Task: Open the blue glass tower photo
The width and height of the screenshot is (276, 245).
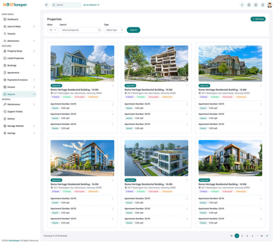Action: click(82, 158)
